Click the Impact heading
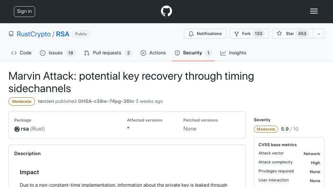Screen dimensions: 333x187 coord(29,172)
